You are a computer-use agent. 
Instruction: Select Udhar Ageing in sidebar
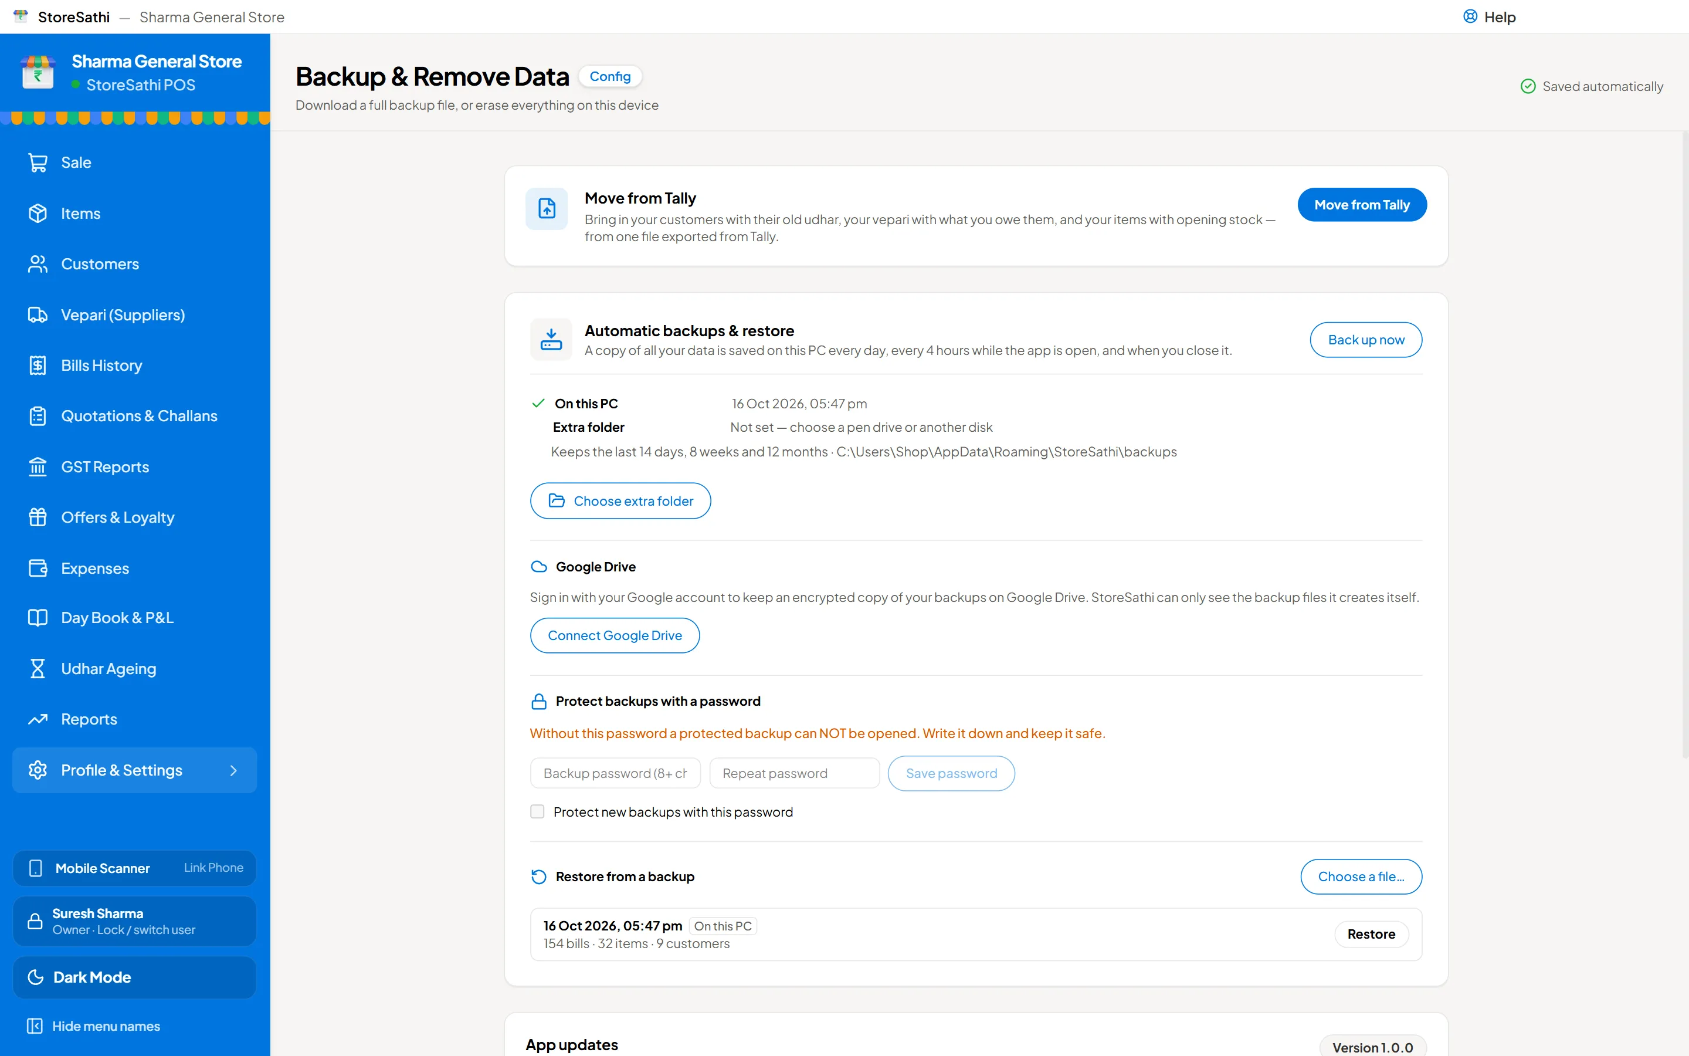click(x=135, y=668)
